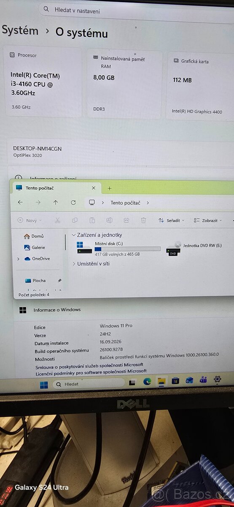Click the C: drive storage usage bar
Screen dimensions: 234x507
(x=127, y=249)
